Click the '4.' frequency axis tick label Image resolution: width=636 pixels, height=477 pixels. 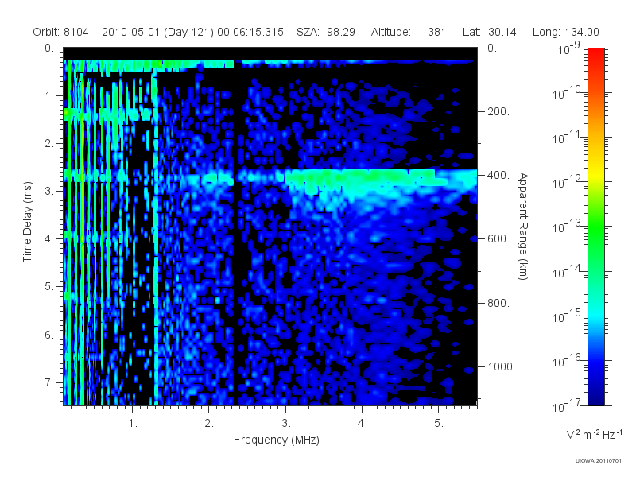click(363, 424)
